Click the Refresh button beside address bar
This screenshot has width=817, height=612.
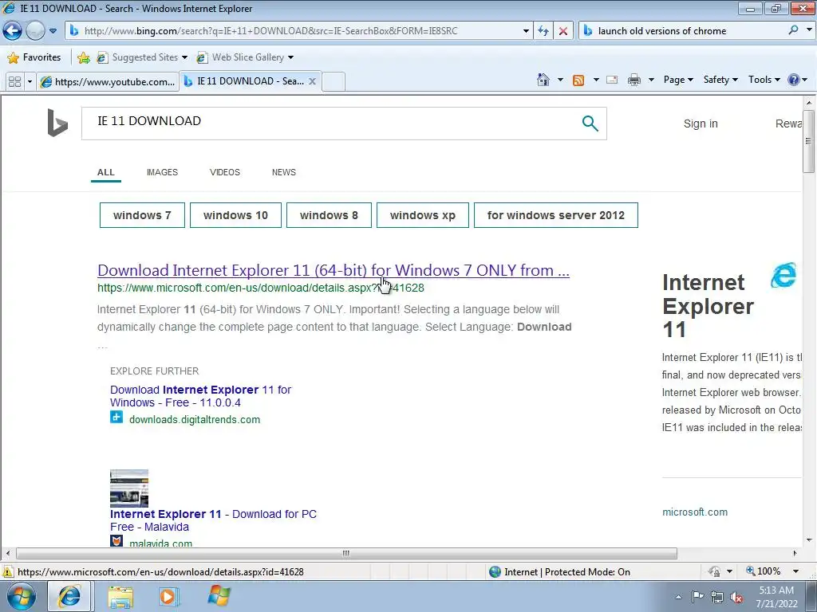[543, 31]
